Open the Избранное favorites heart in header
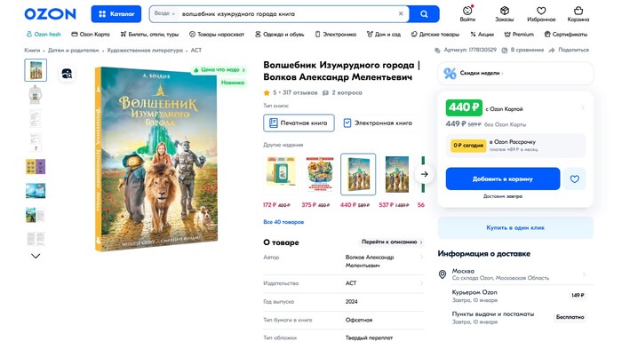Viewport: 622px width, 357px height. tap(540, 13)
